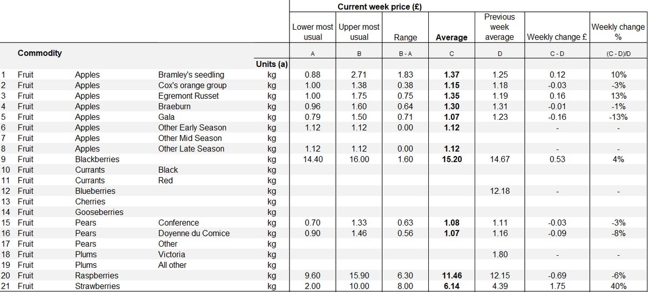The height and width of the screenshot is (292, 648).
Task: Click the Doyenne du Comice cell
Action: [194, 233]
